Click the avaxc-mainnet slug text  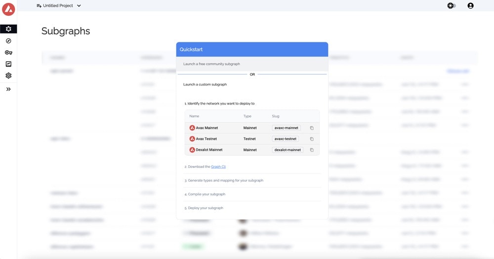(287, 128)
